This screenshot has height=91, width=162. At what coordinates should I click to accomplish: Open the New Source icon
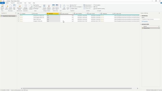pos(7,6)
